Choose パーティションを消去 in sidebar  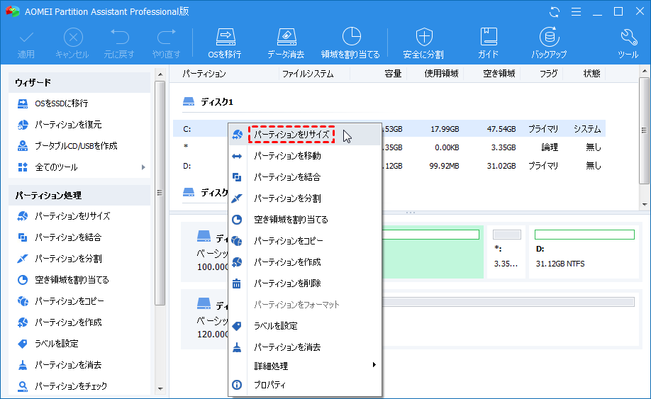(x=60, y=365)
